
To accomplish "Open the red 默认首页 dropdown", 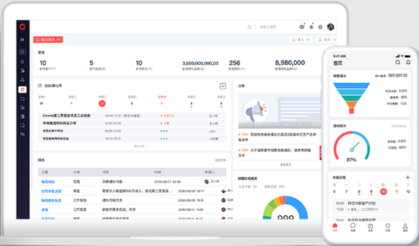I will click(x=48, y=39).
